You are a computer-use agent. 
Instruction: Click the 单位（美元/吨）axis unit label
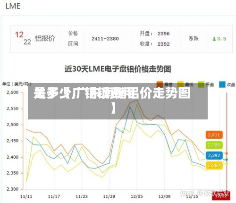click(17, 85)
